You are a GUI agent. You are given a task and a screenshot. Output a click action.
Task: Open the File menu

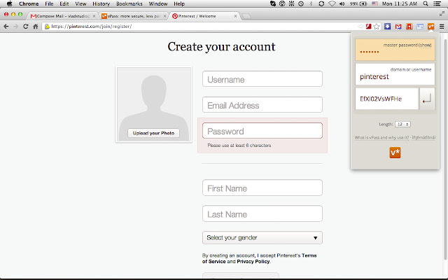(49, 3)
